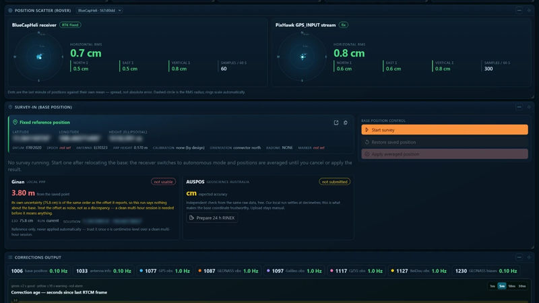This screenshot has height=303, width=539.
Task: Click the BlueCapHeli receiver scatter plot
Action: click(39, 57)
